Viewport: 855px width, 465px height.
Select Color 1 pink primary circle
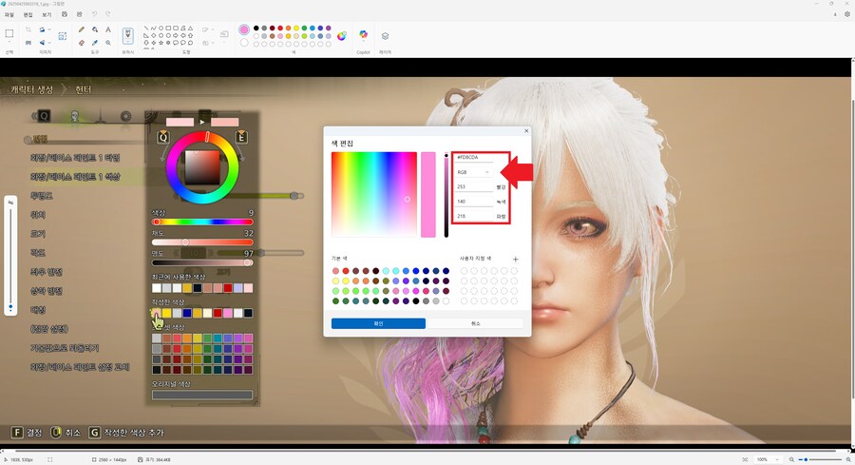click(x=244, y=29)
